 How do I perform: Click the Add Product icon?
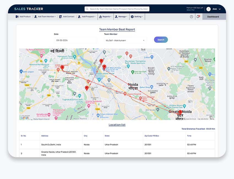(x=17, y=17)
